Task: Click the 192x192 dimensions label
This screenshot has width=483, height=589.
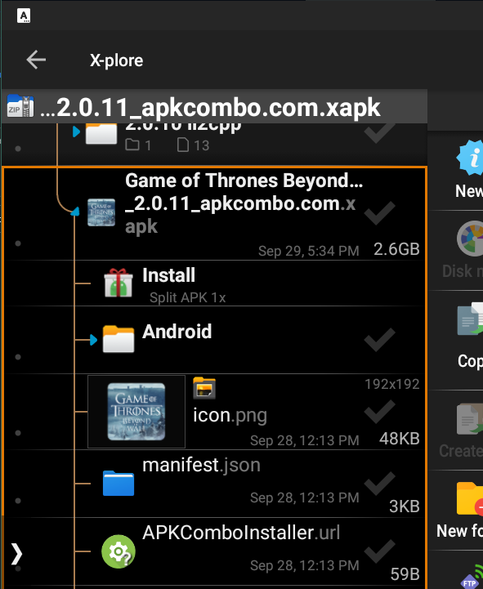Action: (392, 384)
